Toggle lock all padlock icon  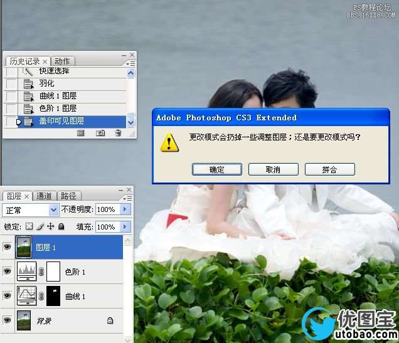coord(61,226)
